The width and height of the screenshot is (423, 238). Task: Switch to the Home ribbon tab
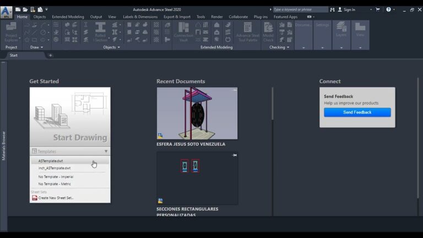[x=22, y=17]
